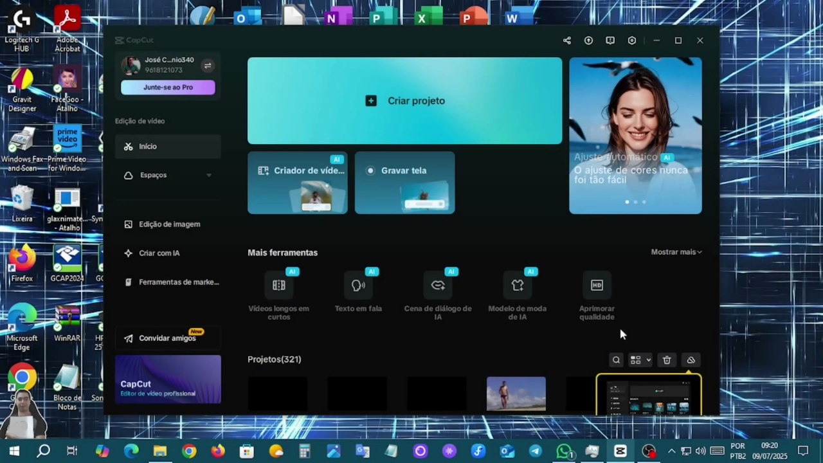Click the Mais ferramentas heading
823x463 pixels.
(282, 253)
